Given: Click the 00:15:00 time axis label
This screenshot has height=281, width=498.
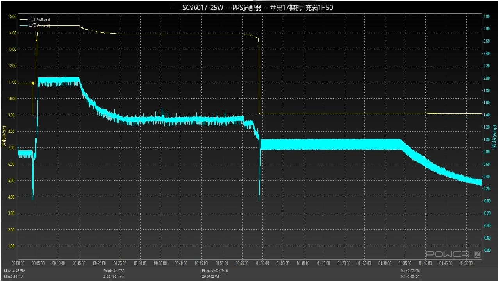Looking at the screenshot, I should (x=79, y=263).
